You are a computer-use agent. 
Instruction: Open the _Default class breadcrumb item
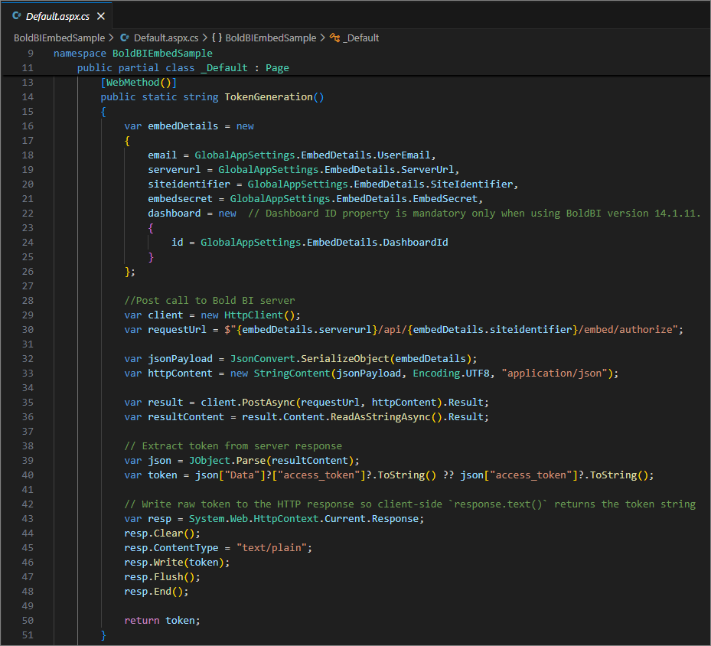coord(360,38)
